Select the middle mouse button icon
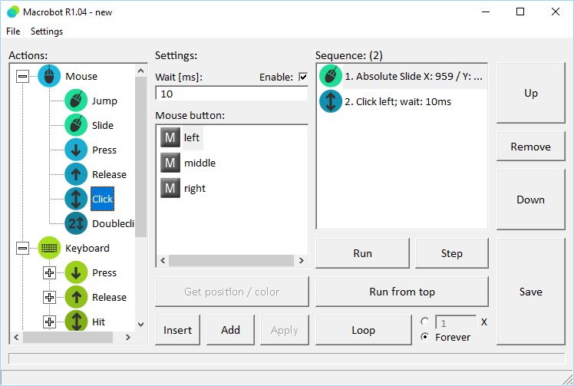Screen dimensions: 574x386 170,163
